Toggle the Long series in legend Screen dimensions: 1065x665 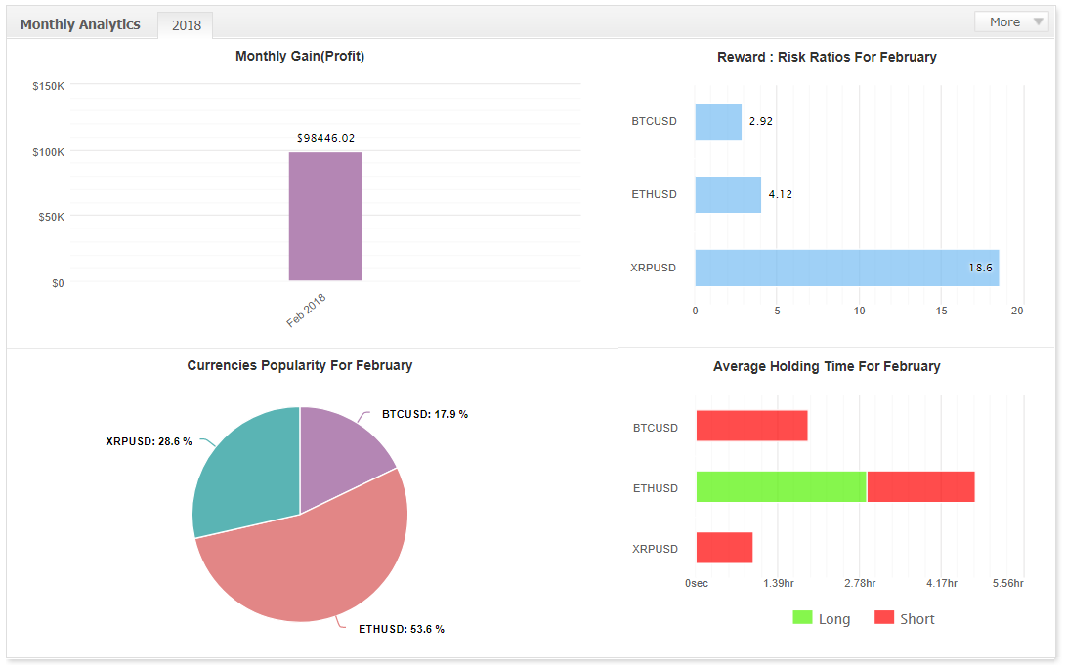(821, 618)
